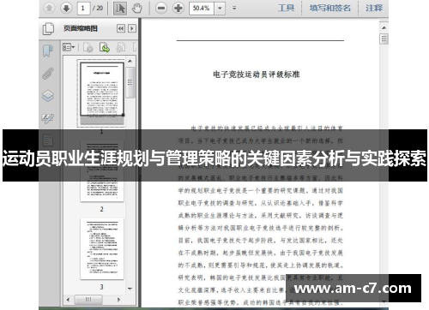Click the right-arrow button in thumbnails panel header
Image resolution: width=429 pixels, height=310 pixels.
132,28
